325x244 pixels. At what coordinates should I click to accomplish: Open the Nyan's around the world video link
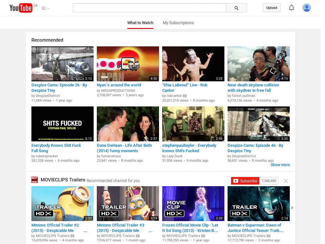[119, 85]
